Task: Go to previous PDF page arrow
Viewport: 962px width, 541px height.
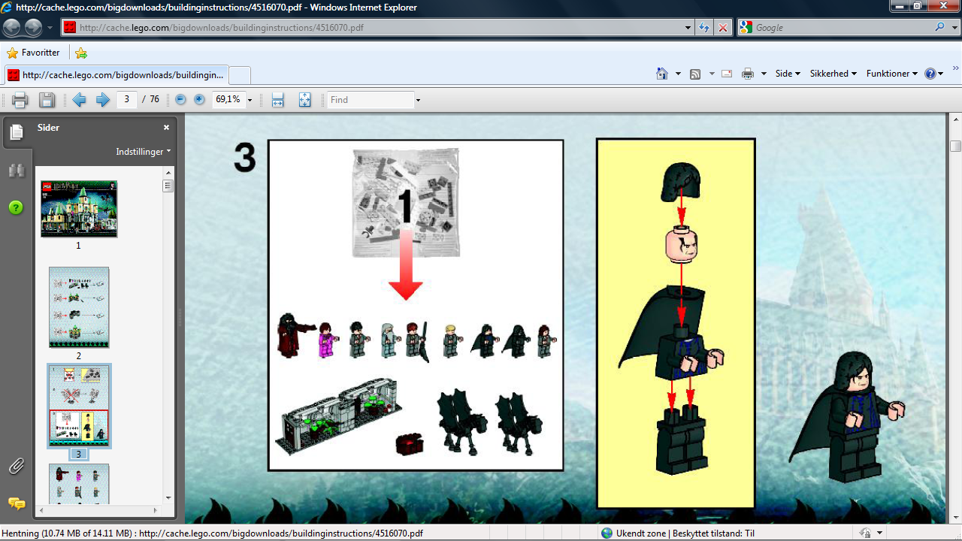Action: (x=79, y=100)
